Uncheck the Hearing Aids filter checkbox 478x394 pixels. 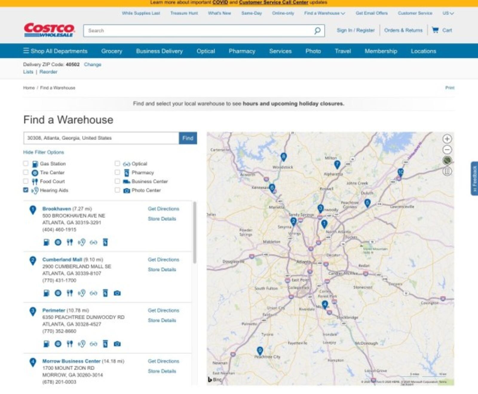[26, 190]
